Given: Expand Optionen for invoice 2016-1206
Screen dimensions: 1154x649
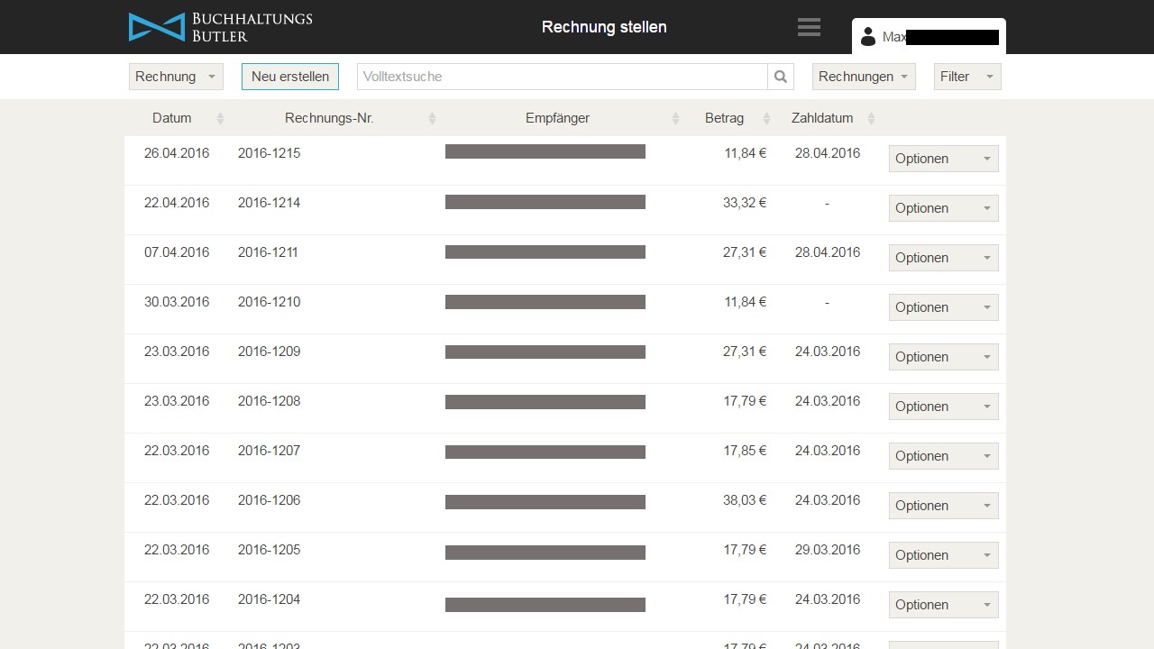Looking at the screenshot, I should click(x=943, y=506).
